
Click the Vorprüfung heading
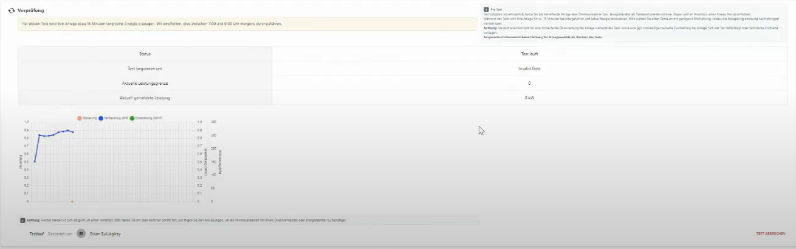(30, 10)
